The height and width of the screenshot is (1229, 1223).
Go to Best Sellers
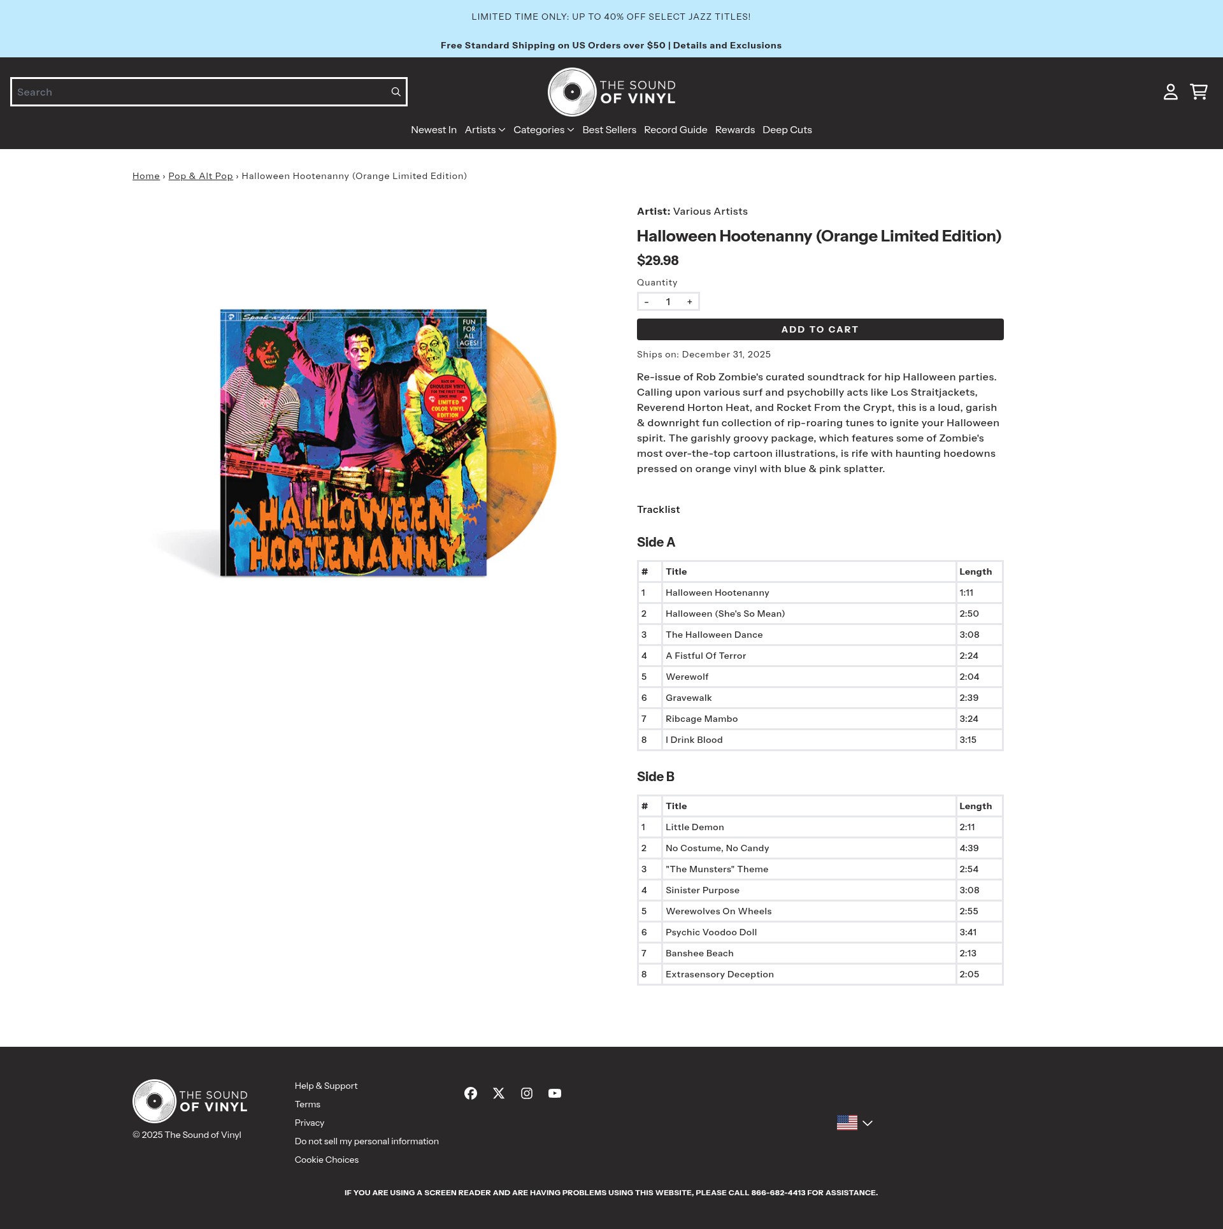point(609,129)
